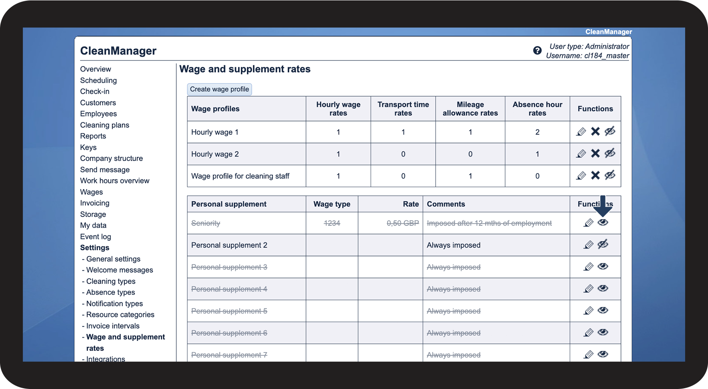Open General settings submenu item
Screen dimensions: 708x389
(113, 259)
